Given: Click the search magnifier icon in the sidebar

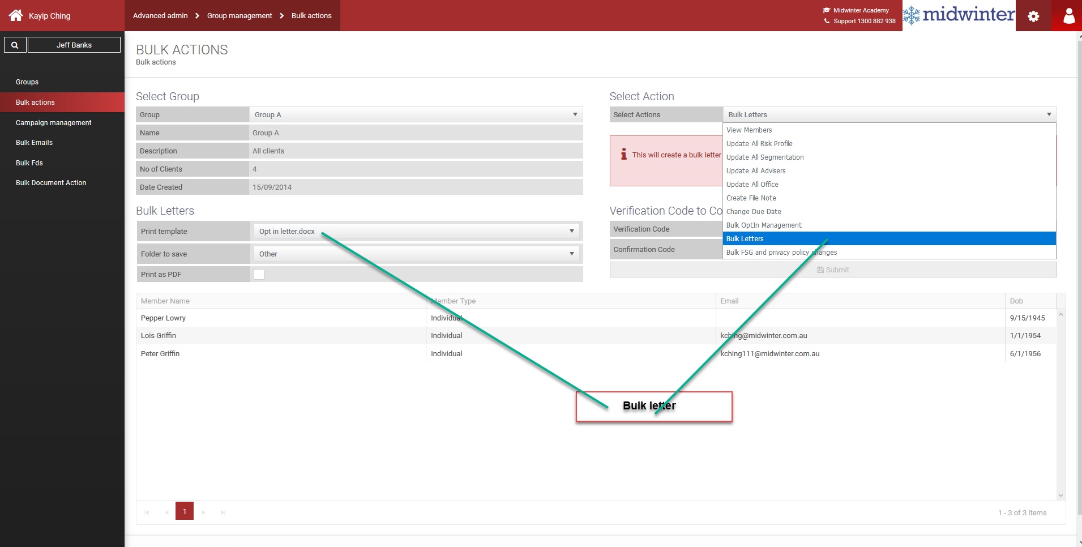Looking at the screenshot, I should pyautogui.click(x=15, y=45).
